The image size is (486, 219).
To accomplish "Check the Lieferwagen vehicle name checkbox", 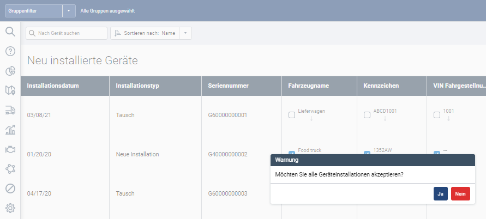I will [x=292, y=115].
